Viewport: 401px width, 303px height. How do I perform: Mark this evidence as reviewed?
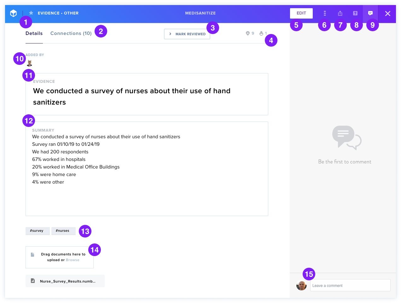click(x=187, y=34)
